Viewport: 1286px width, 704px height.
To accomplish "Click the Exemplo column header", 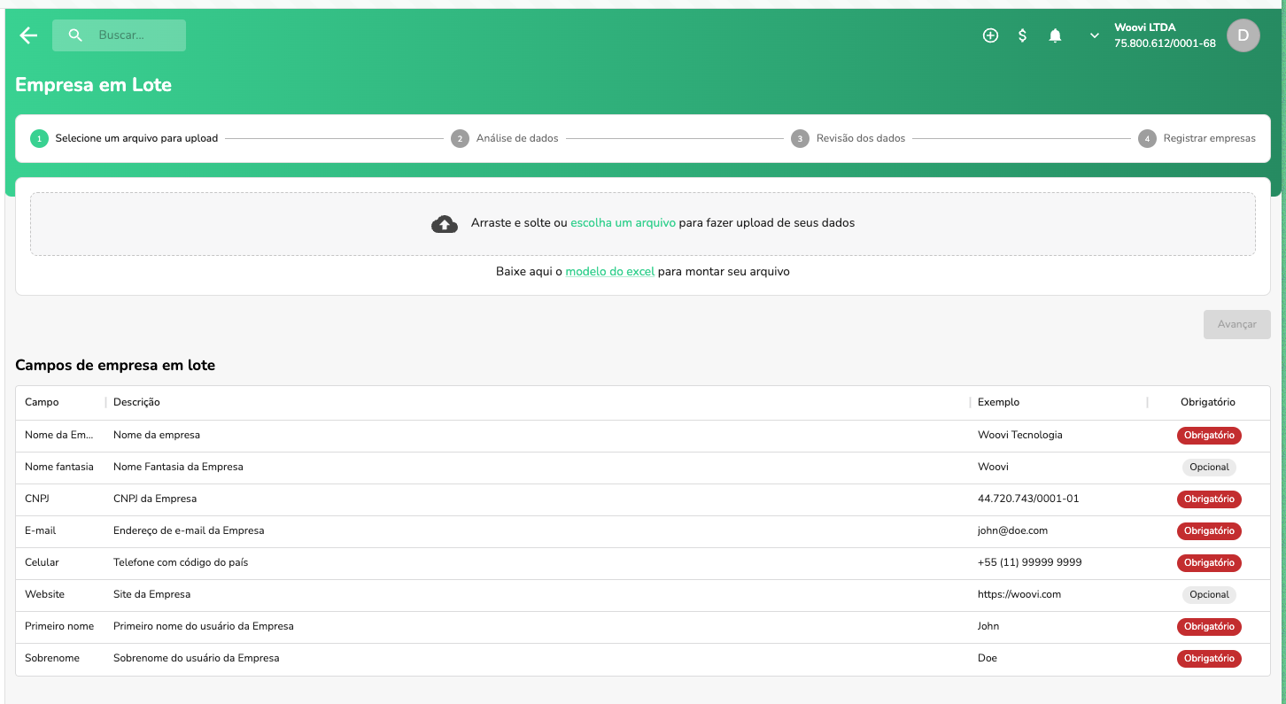I will coord(998,402).
